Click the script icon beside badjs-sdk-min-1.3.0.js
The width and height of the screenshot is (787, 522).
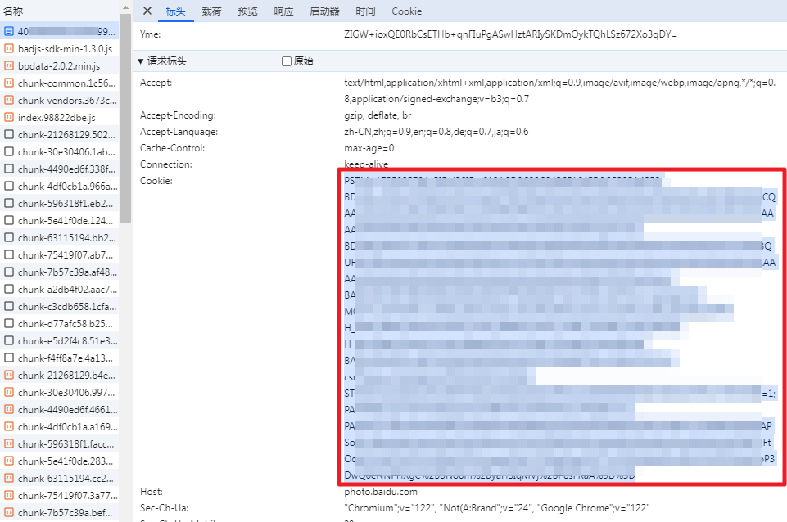coord(9,48)
